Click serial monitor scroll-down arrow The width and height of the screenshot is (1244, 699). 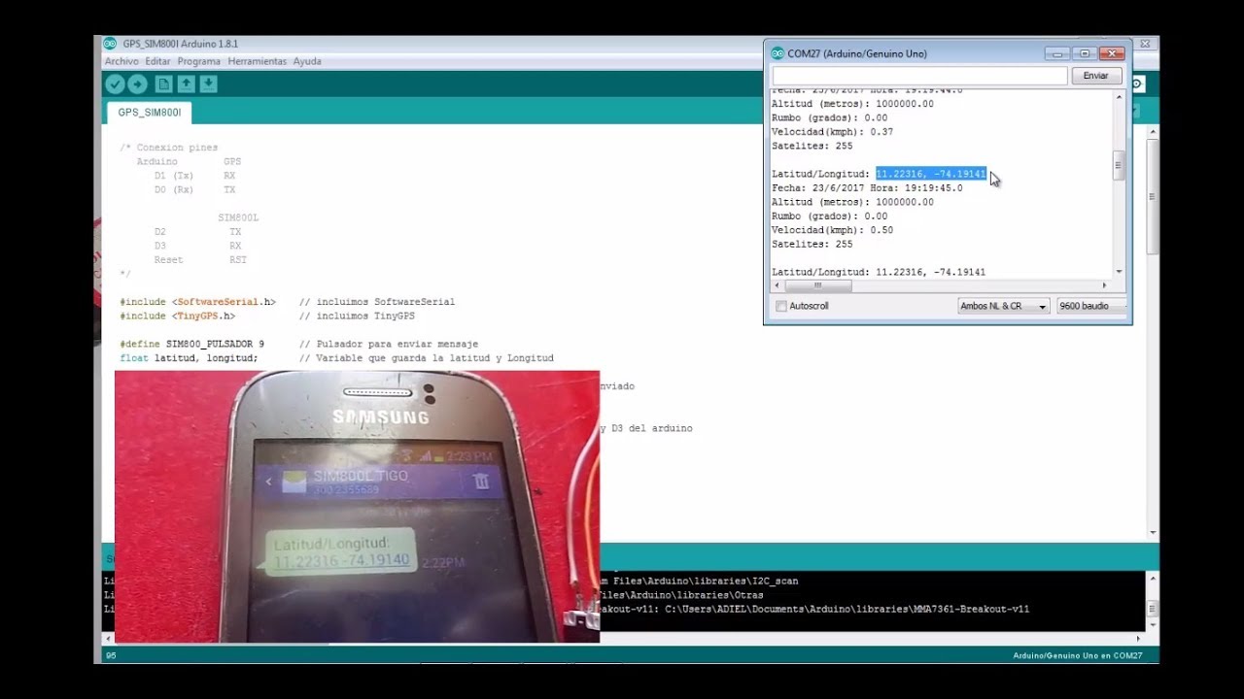coord(1118,272)
